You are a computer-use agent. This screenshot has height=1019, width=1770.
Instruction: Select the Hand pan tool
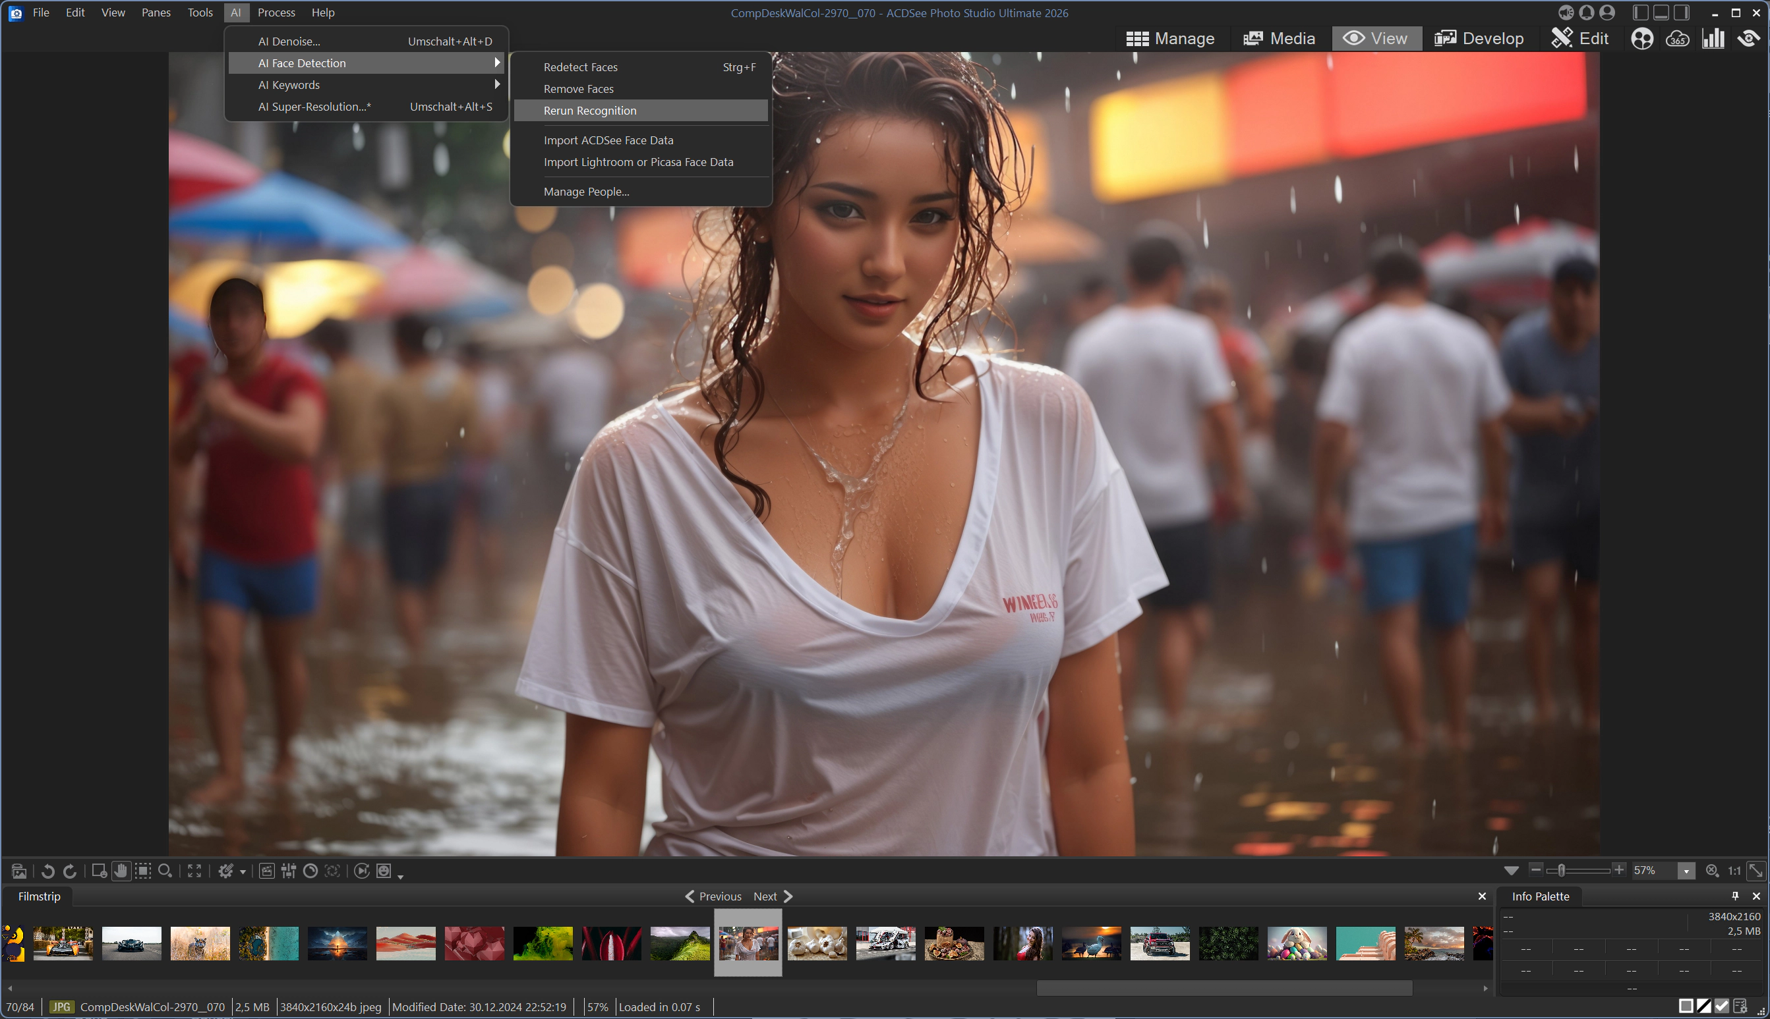(x=121, y=871)
